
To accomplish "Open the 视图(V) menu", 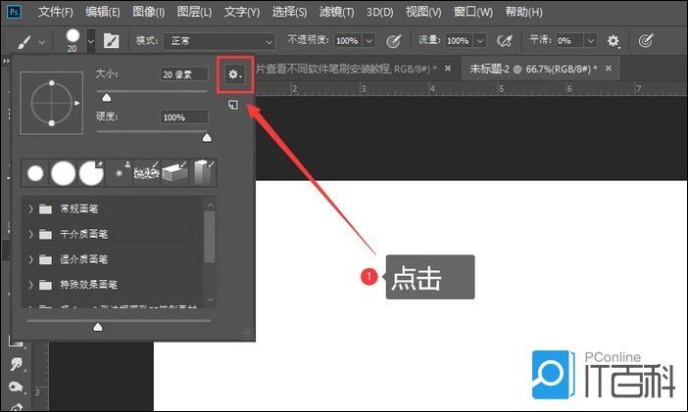I will [423, 12].
